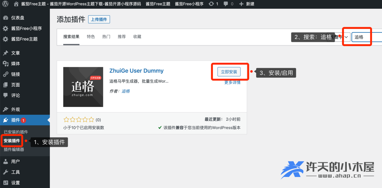Click the home icon for 酱茄Free主题 site
Image resolution: width=382 pixels, height=188 pixels.
(x=16, y=4)
